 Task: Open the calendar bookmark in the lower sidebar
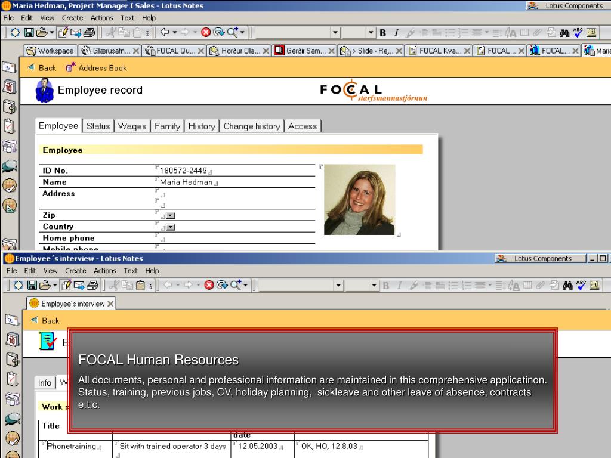pyautogui.click(x=12, y=339)
